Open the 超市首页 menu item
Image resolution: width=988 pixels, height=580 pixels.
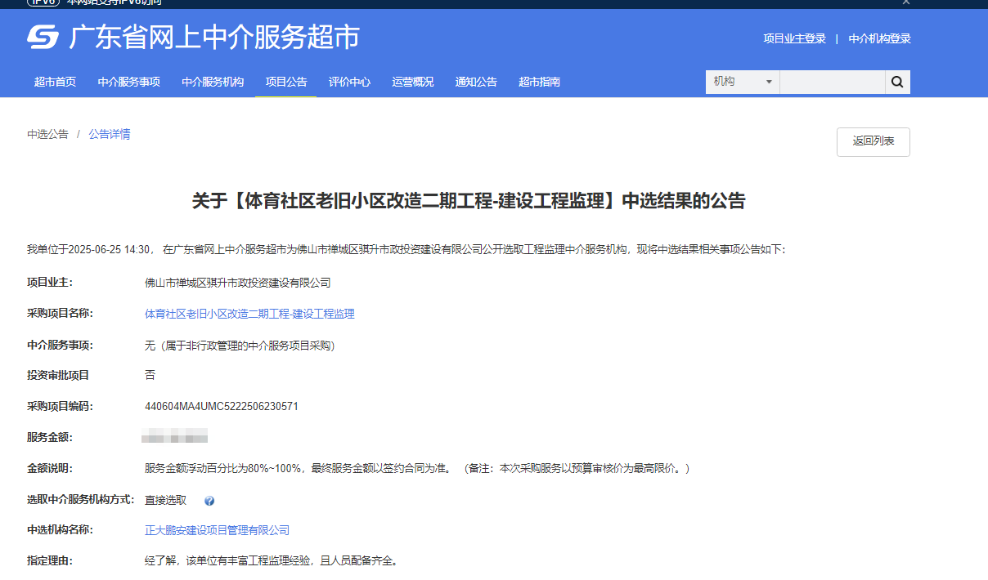[56, 82]
